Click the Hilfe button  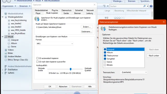click(x=90, y=87)
